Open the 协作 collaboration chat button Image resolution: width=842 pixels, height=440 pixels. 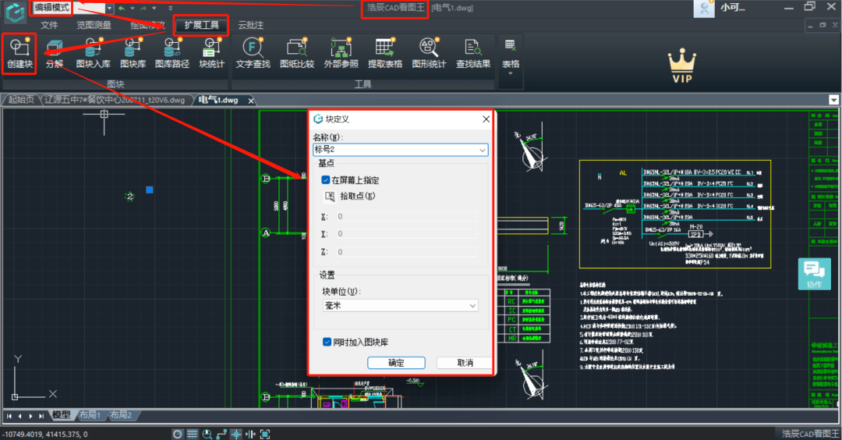[814, 274]
